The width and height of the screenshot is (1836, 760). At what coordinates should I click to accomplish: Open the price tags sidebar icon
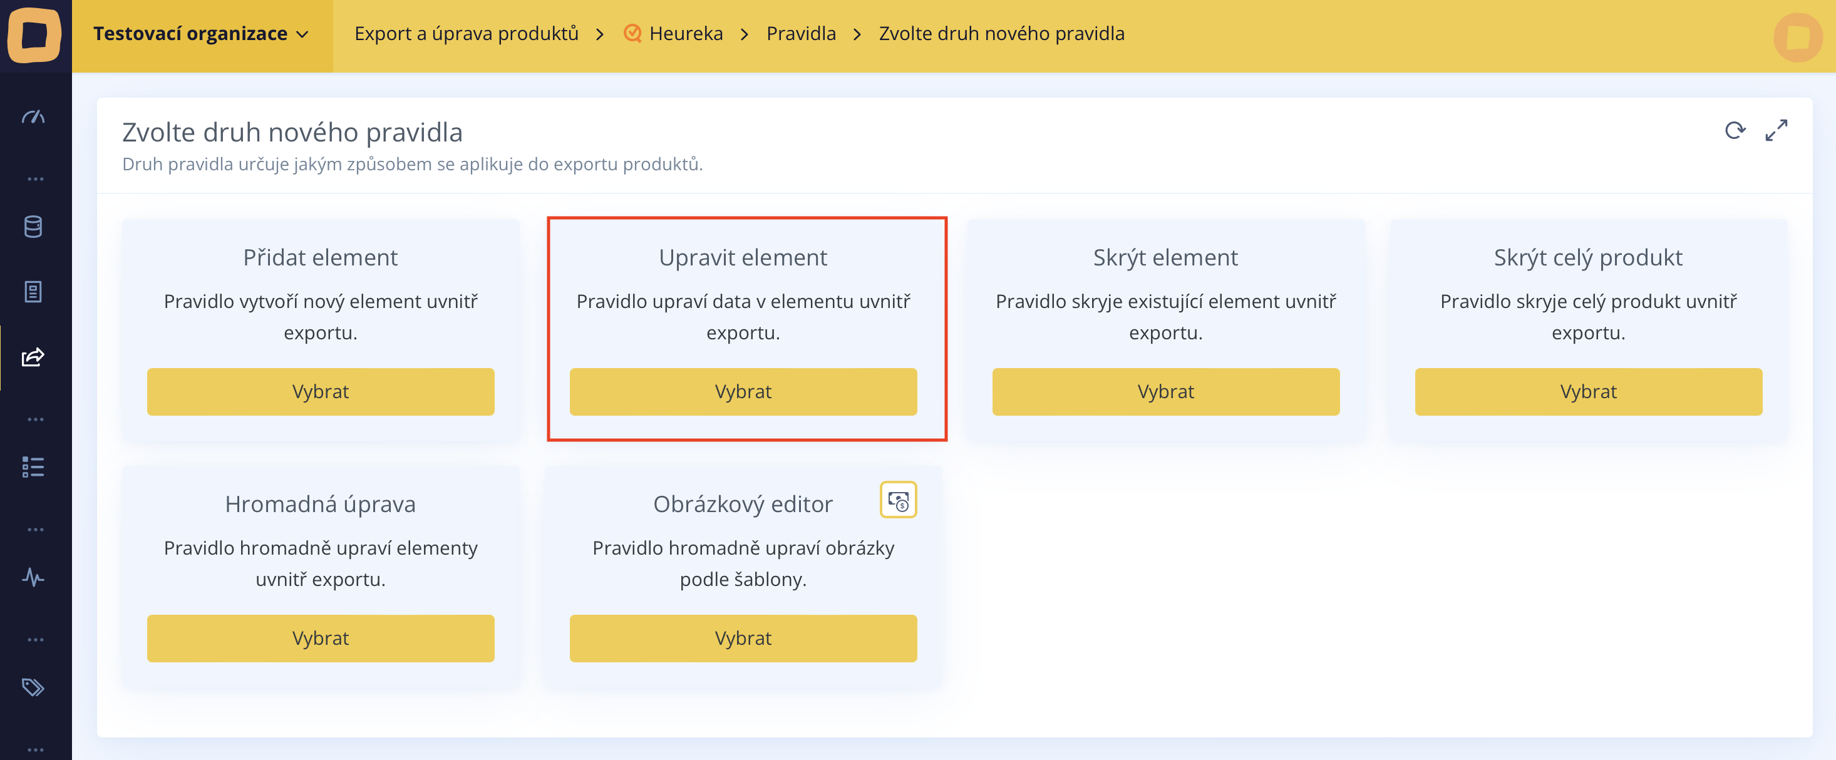(33, 687)
